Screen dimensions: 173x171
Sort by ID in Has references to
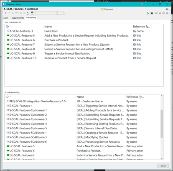click(24, 27)
